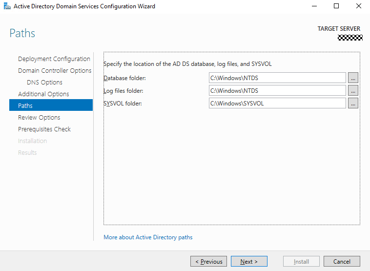This screenshot has width=370, height=271.
Task: Click the Log files folder label
Action: coord(123,91)
